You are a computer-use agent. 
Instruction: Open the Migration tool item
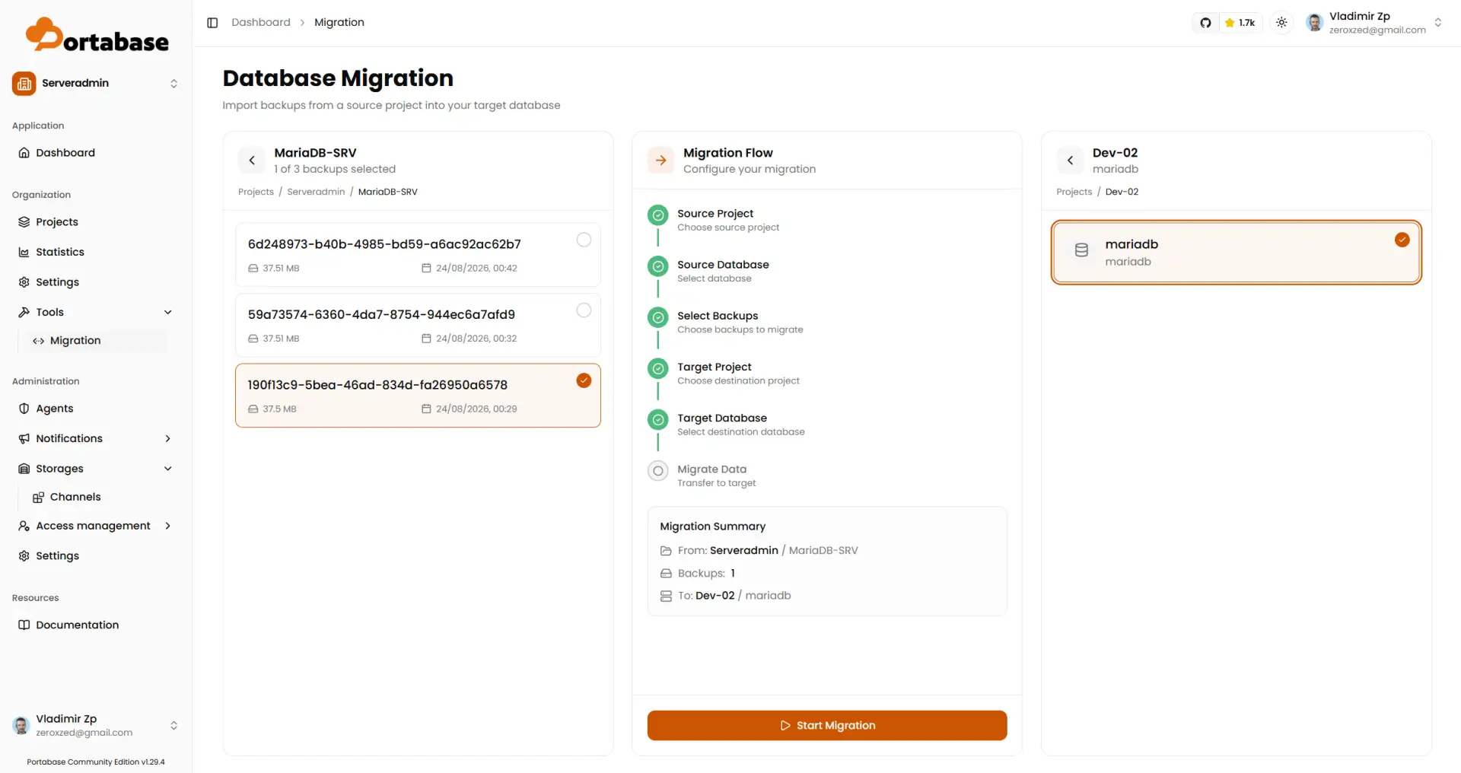[x=96, y=341]
